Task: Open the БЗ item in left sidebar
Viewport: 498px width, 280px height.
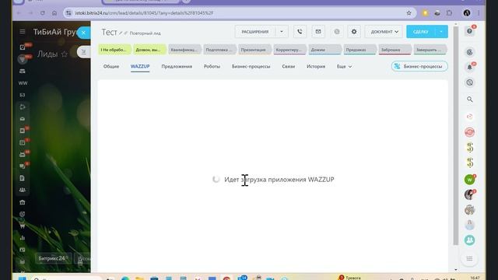Action: [x=23, y=95]
